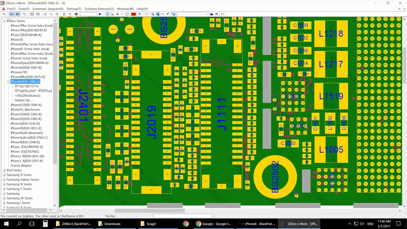This screenshot has width=407, height=229.
Task: Click the Tt text size icon
Action: click(140, 14)
